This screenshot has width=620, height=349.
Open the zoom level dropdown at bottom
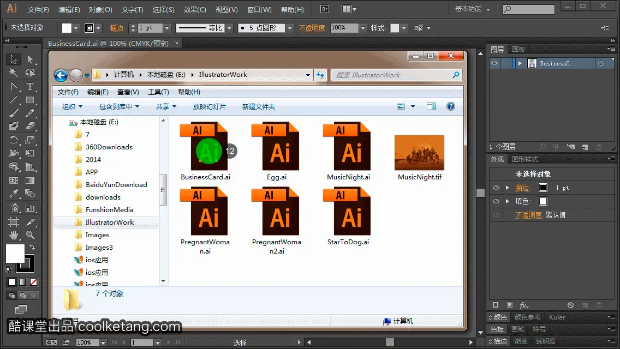[103, 342]
